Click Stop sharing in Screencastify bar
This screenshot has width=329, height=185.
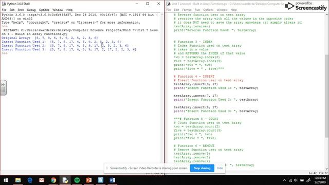[202, 168]
